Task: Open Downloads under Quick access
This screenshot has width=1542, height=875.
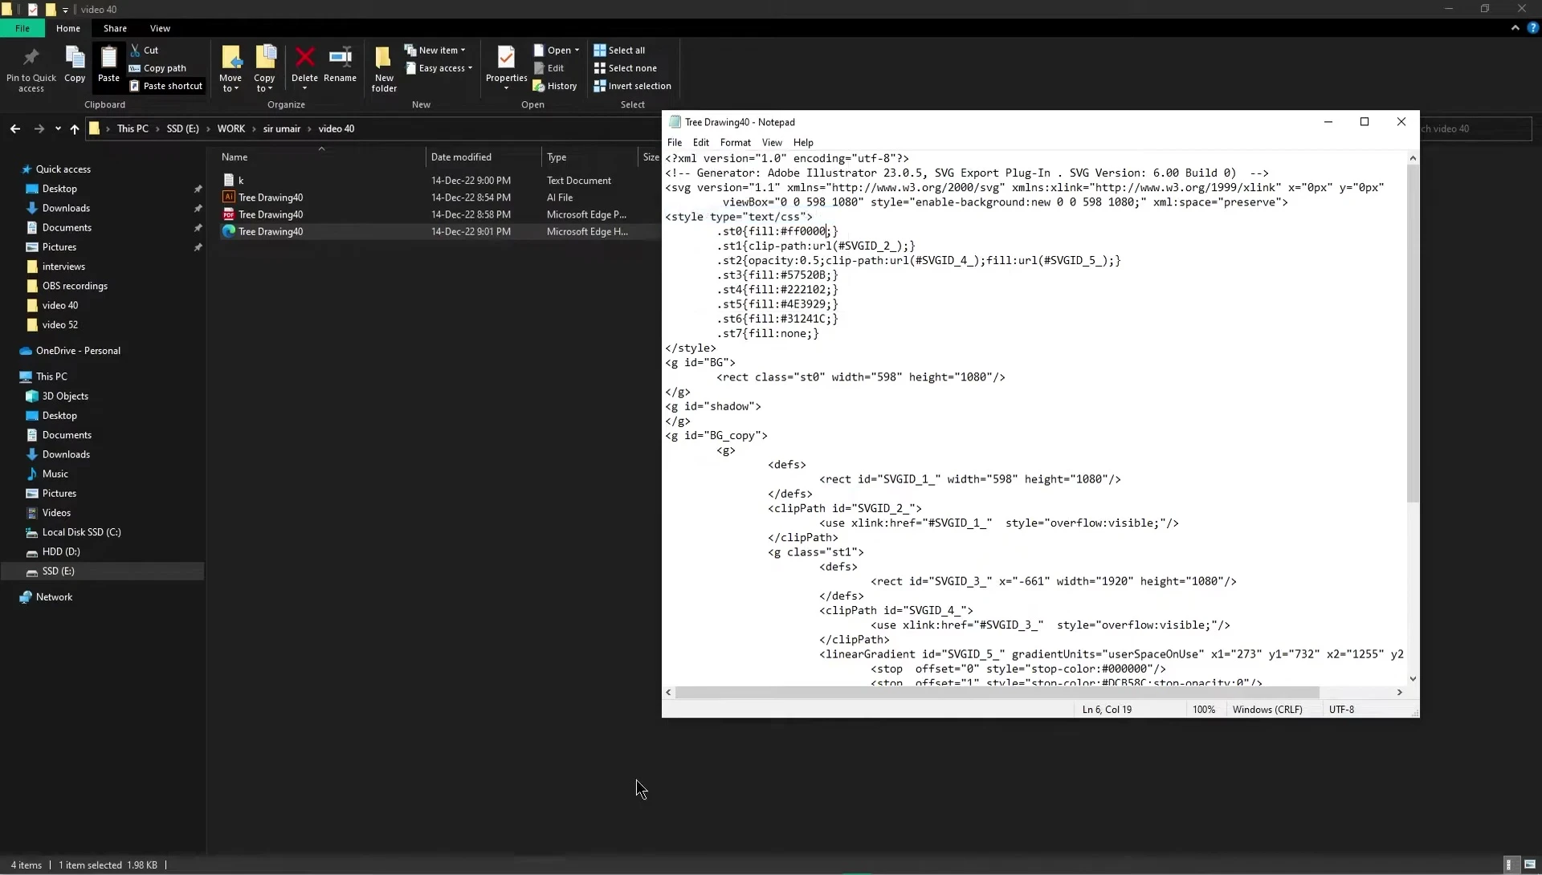Action: [66, 208]
